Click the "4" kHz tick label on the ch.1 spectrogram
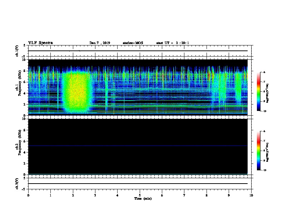The width and height of the screenshot is (283, 219). coord(25,93)
